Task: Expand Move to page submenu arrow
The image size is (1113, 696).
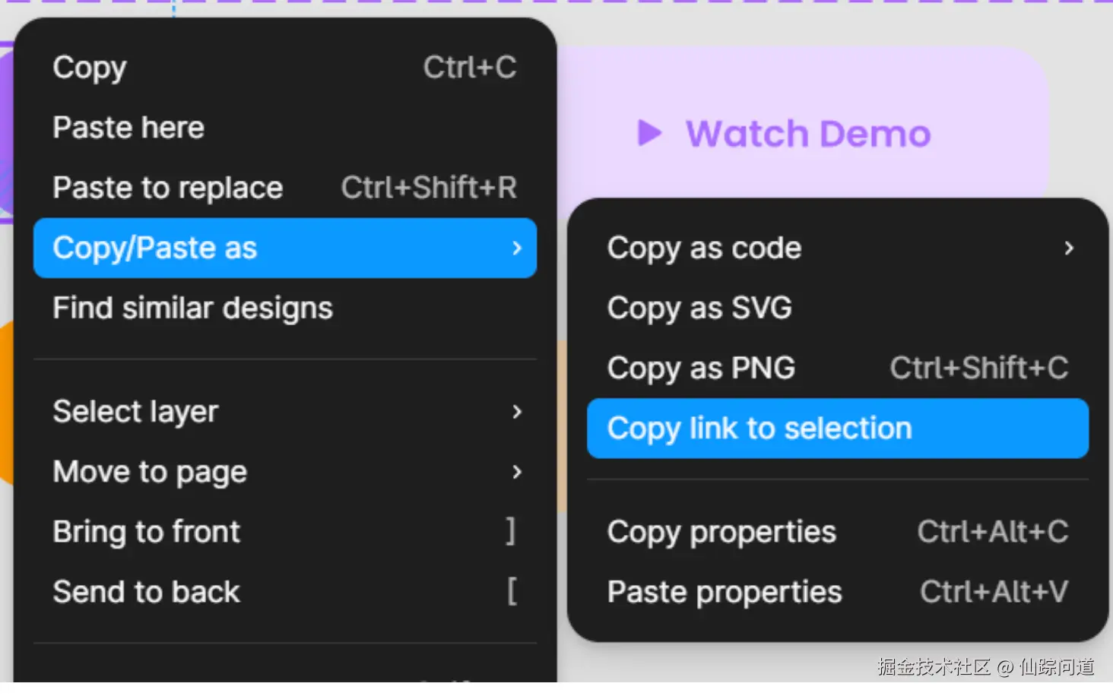Action: 517,472
